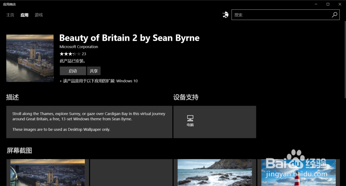This screenshot has width=346, height=186.
Task: Open the user account avatar icon
Action: click(225, 15)
